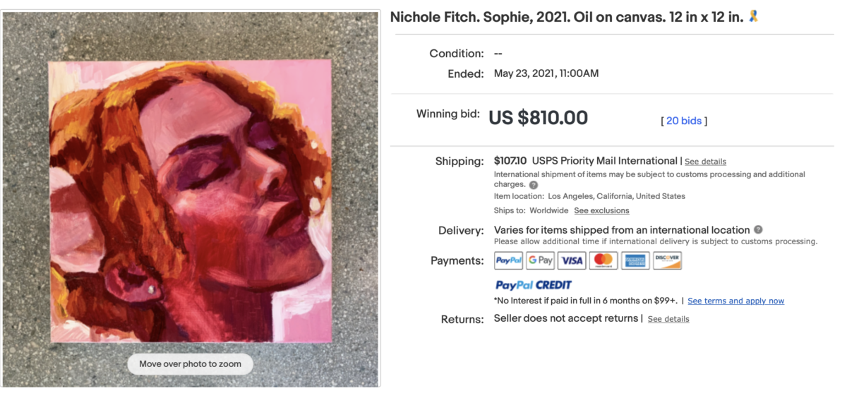The height and width of the screenshot is (403, 847).
Task: Click the American Express card icon
Action: pyautogui.click(x=635, y=260)
